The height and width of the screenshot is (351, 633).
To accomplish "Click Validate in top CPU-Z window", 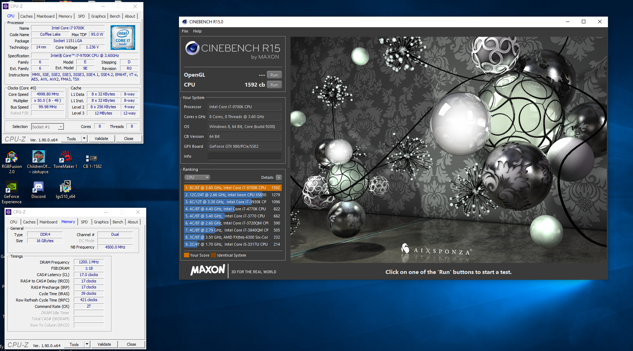I will point(101,139).
